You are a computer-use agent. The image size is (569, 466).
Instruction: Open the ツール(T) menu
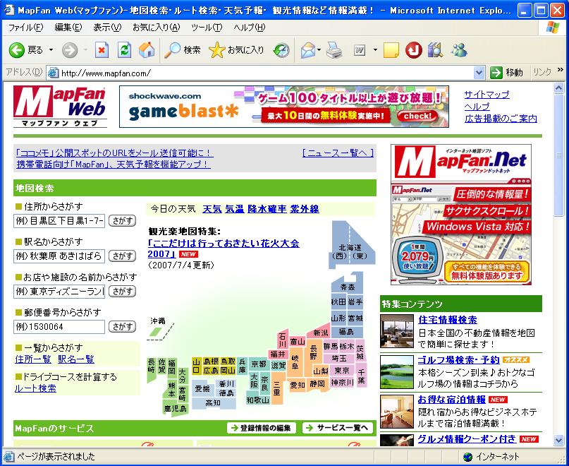207,28
